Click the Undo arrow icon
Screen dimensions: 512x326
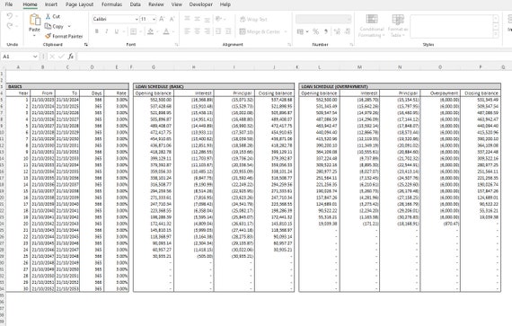click(10, 16)
